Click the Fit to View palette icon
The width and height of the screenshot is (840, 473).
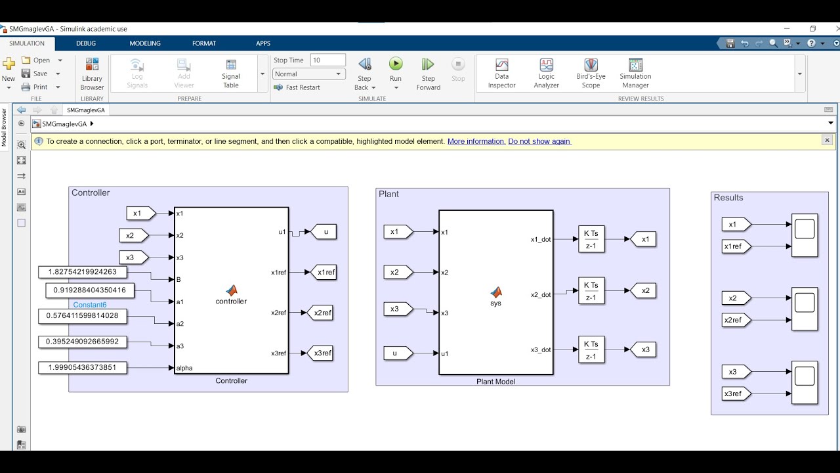(21, 160)
